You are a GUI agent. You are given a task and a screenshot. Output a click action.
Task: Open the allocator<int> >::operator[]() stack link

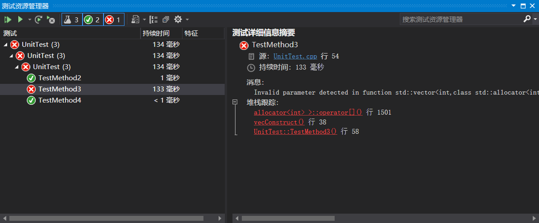pos(308,112)
